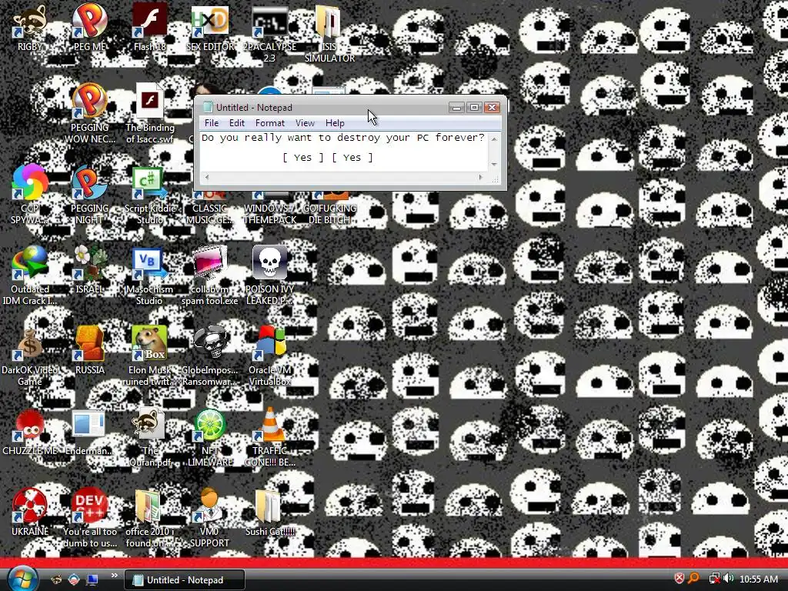
Task: Open the red shield security alert tray icon
Action: [x=679, y=579]
